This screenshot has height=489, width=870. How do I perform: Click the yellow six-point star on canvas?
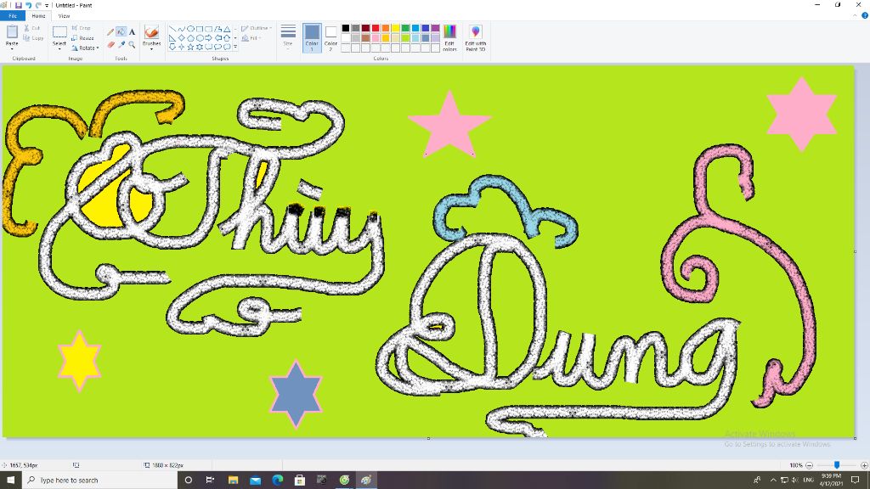pos(79,361)
